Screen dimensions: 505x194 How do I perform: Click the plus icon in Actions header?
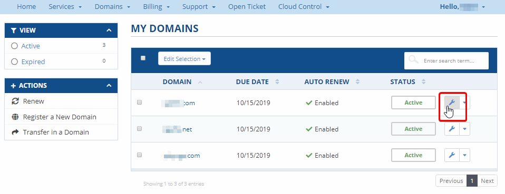point(13,86)
